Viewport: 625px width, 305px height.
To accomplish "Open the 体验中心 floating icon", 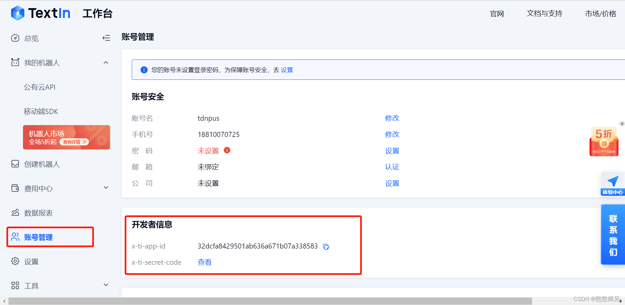I will [612, 183].
